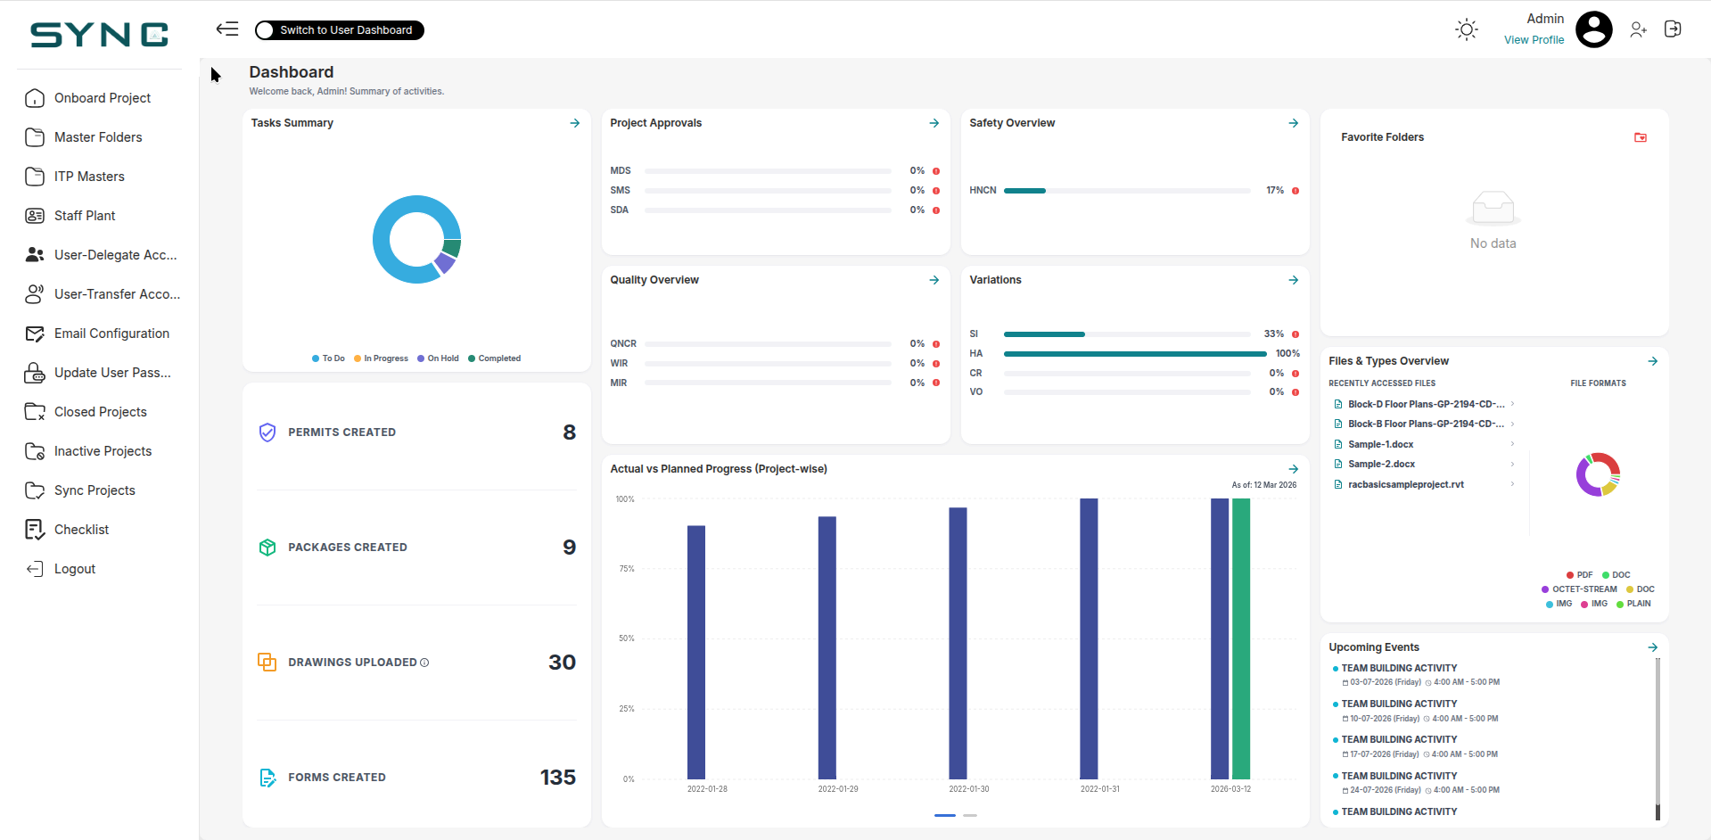Toggle To Do legend in Tasks Summary

(x=328, y=358)
